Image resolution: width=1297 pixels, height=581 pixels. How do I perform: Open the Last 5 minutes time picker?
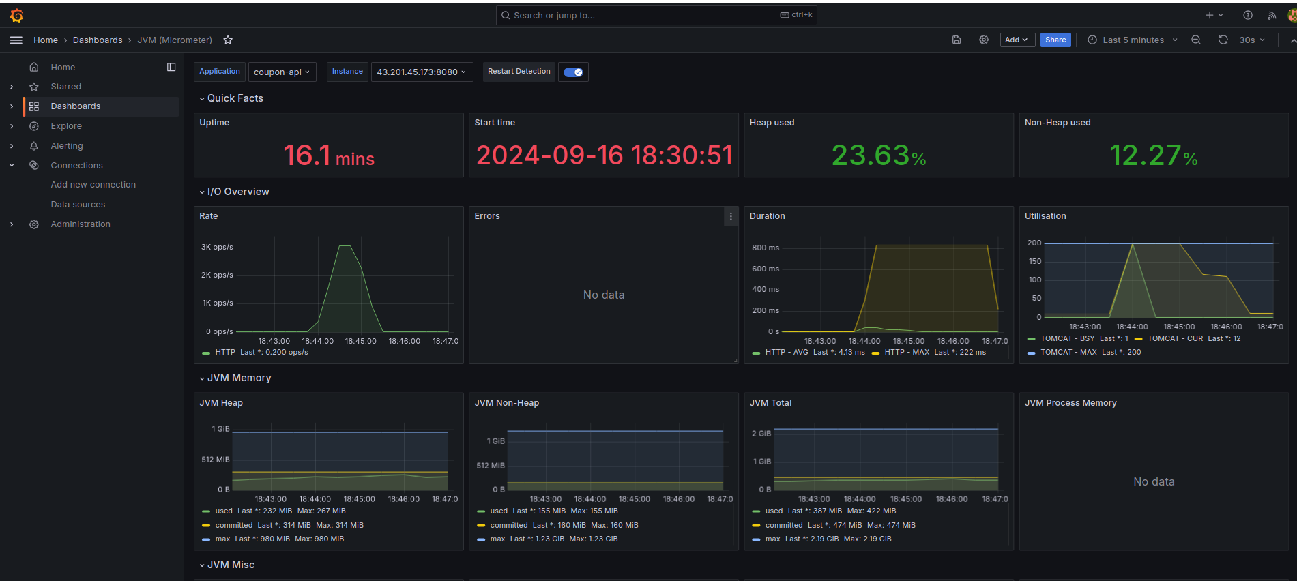[x=1133, y=40]
